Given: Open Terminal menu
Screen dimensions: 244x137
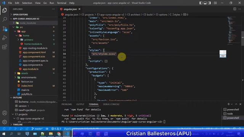Looking at the screenshot, I should coord(61,3).
